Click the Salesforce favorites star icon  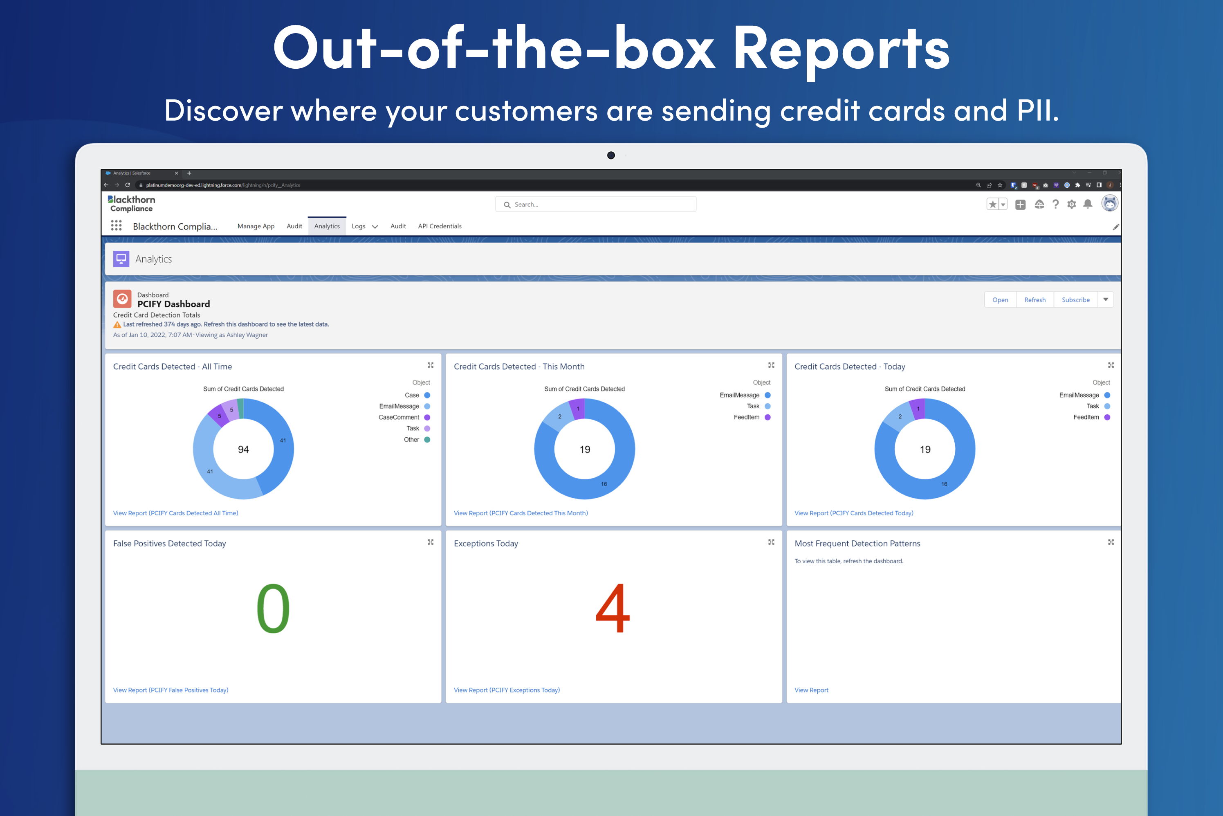pyautogui.click(x=992, y=205)
